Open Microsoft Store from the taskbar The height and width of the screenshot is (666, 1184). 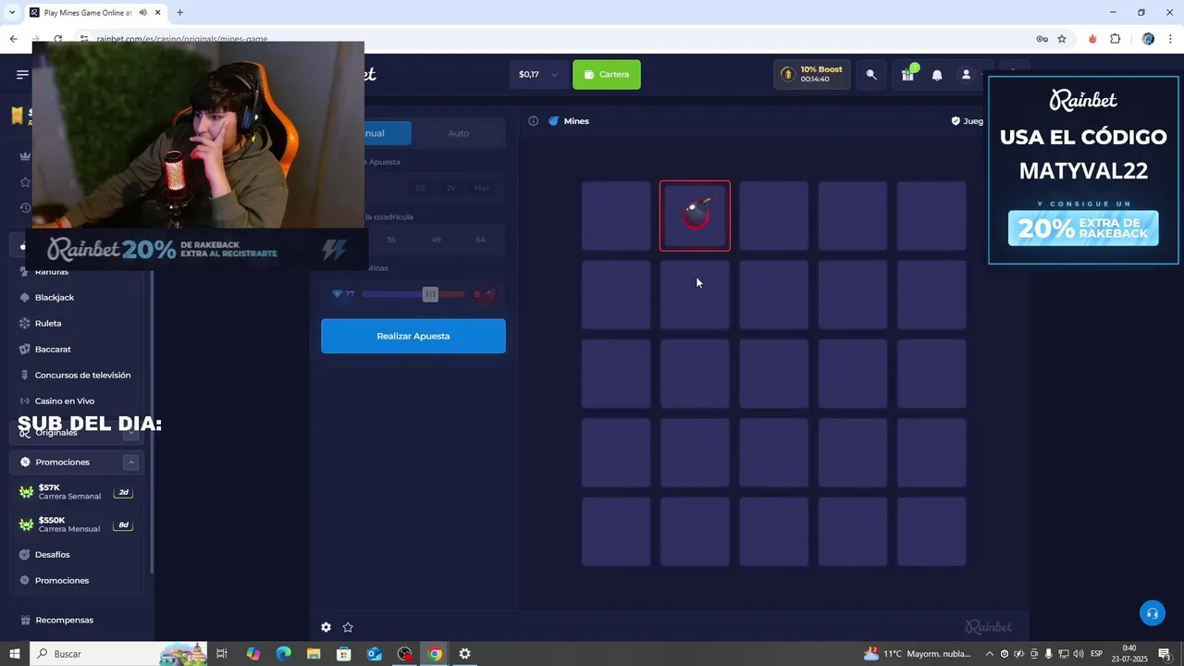click(344, 654)
